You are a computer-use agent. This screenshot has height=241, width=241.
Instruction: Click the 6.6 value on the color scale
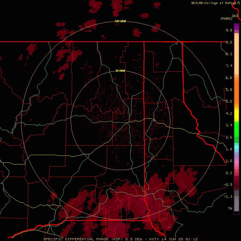(229, 78)
